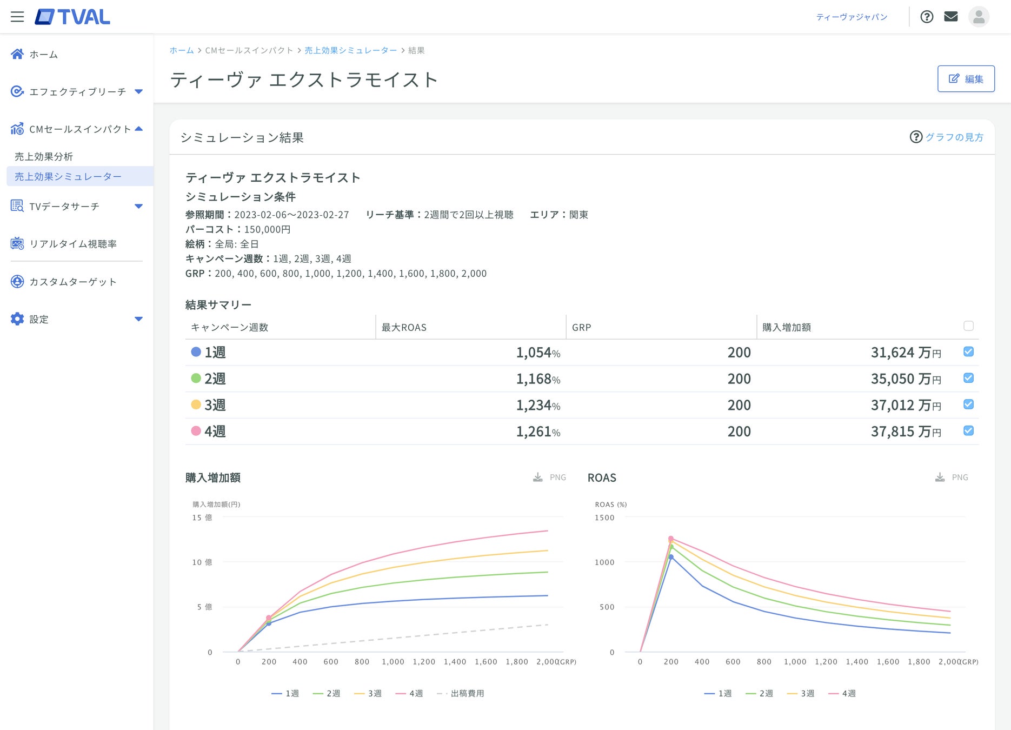Open the mail envelope icon

[951, 17]
